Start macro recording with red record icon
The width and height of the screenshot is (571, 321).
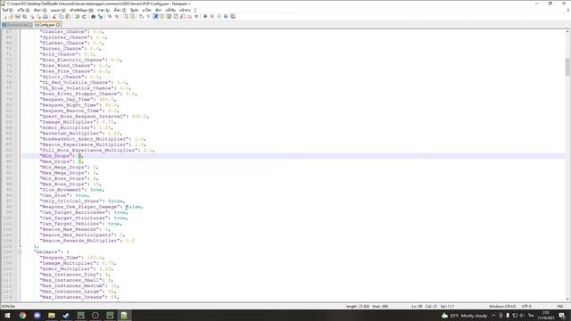(205, 16)
